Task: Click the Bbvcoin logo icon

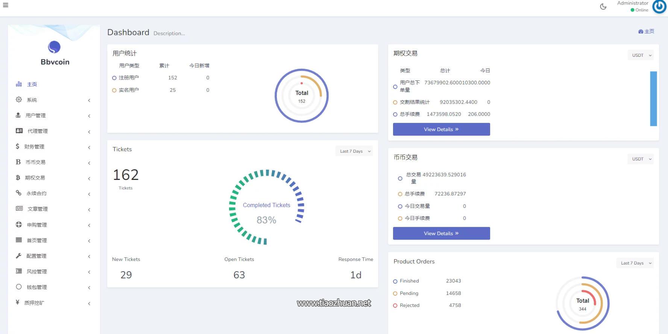Action: point(54,47)
